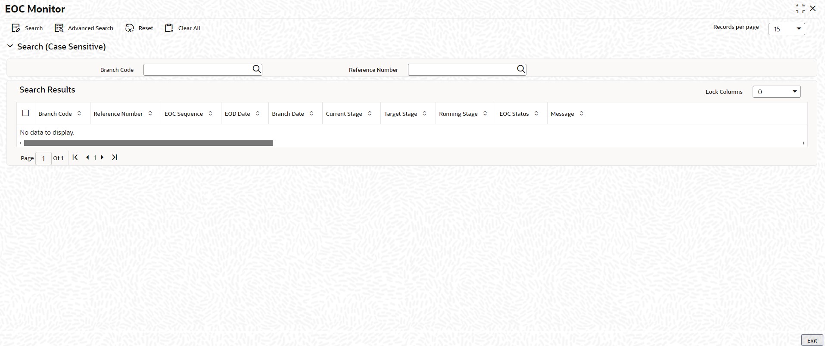Click the EOC Status column header text

[514, 114]
